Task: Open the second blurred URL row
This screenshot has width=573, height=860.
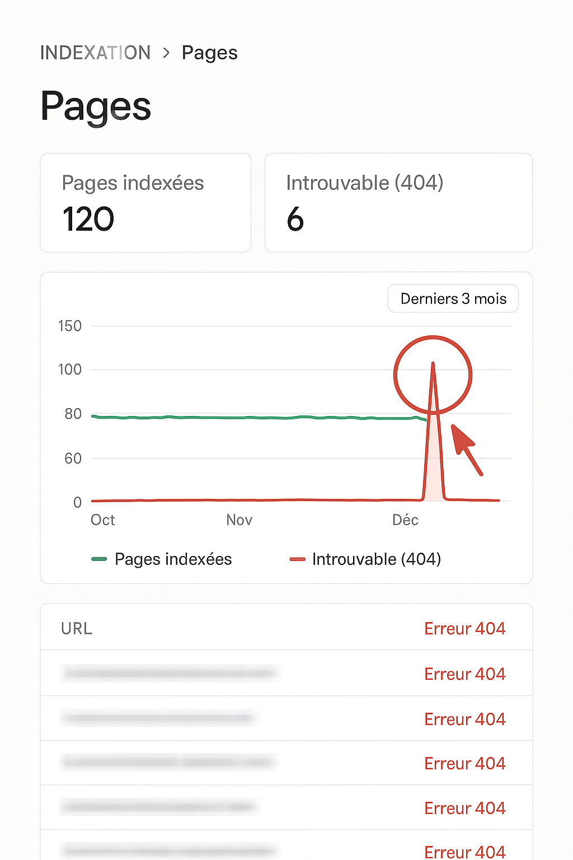Action: (158, 718)
